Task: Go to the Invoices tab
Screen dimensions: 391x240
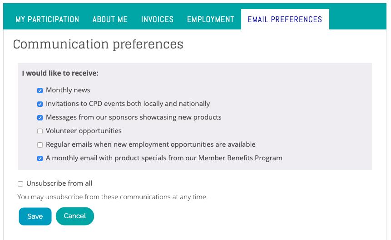Action: (x=157, y=19)
